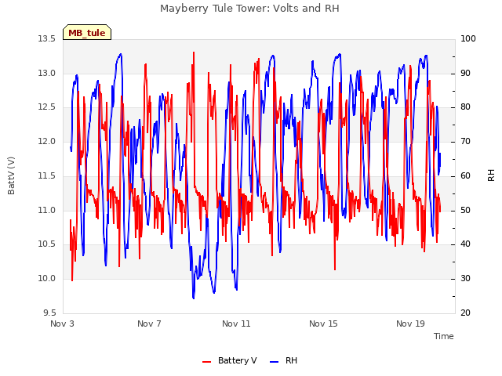Click the right-side RH axis label

click(491, 175)
